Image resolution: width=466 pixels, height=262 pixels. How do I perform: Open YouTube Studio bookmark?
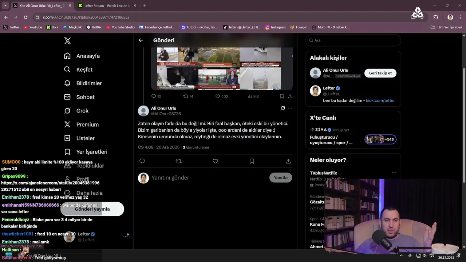(x=120, y=27)
